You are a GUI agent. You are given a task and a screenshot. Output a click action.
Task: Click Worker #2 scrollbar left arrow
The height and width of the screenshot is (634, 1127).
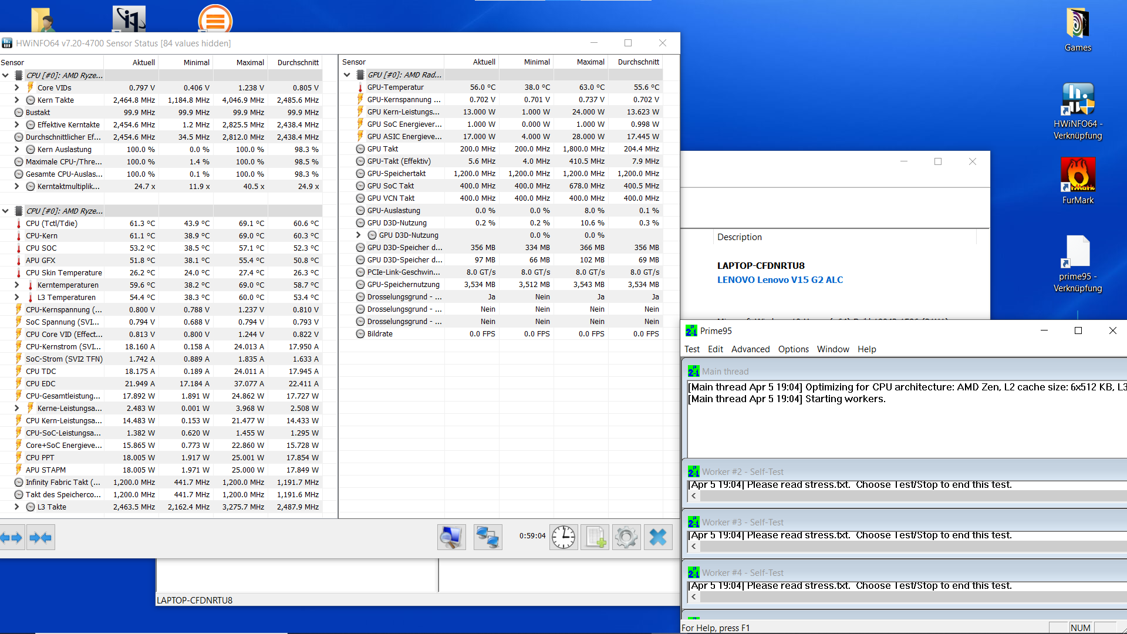pos(694,496)
